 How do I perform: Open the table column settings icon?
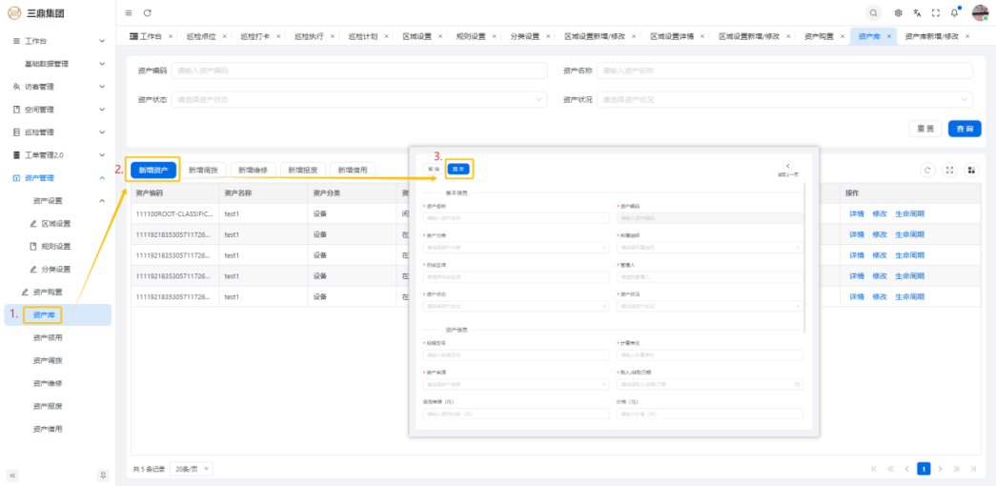(971, 170)
